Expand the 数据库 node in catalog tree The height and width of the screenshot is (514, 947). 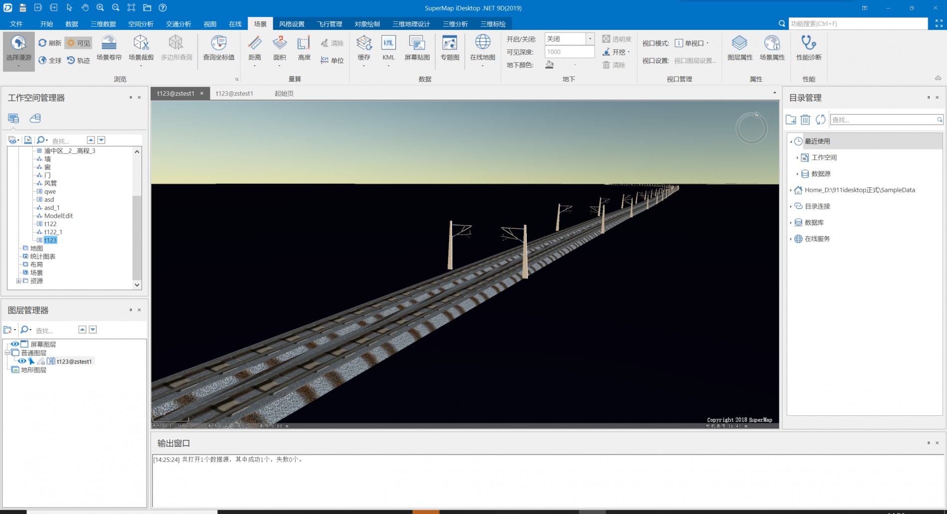[791, 223]
